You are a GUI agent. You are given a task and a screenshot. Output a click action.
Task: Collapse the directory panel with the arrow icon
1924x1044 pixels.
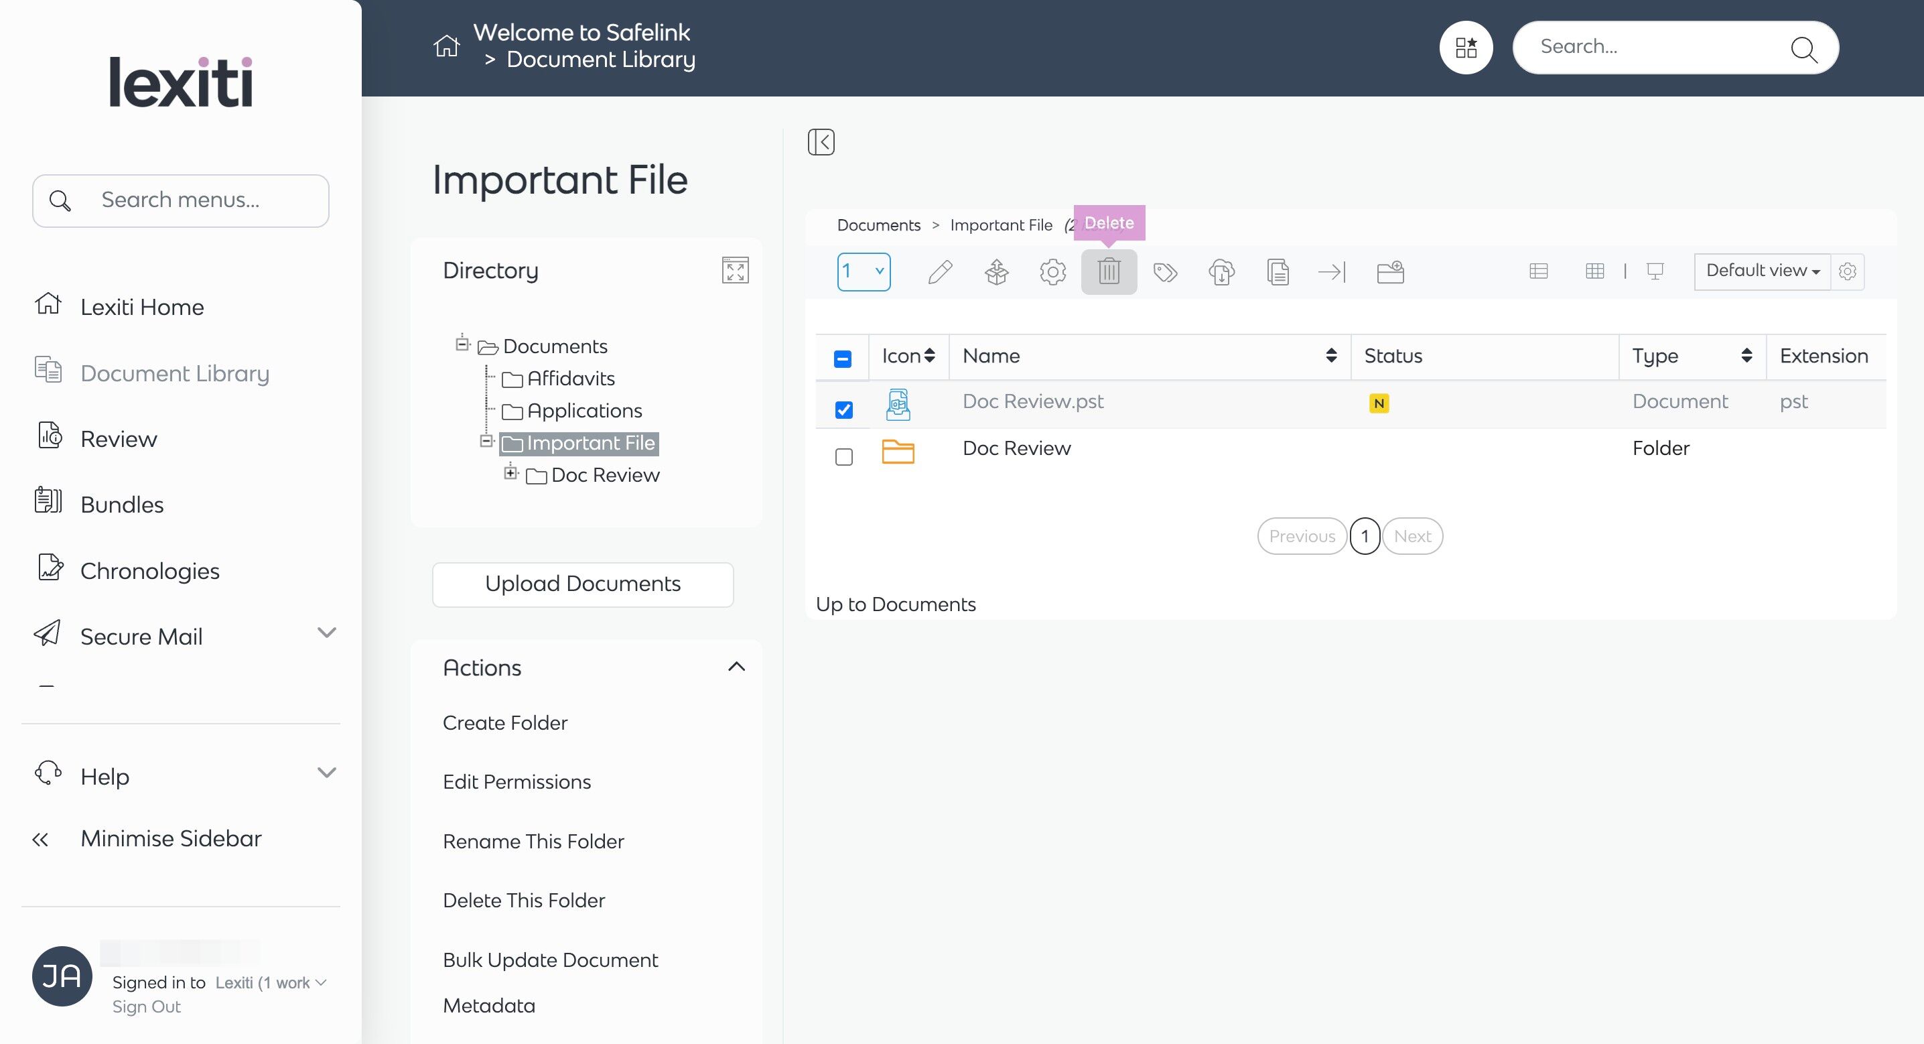click(x=821, y=142)
